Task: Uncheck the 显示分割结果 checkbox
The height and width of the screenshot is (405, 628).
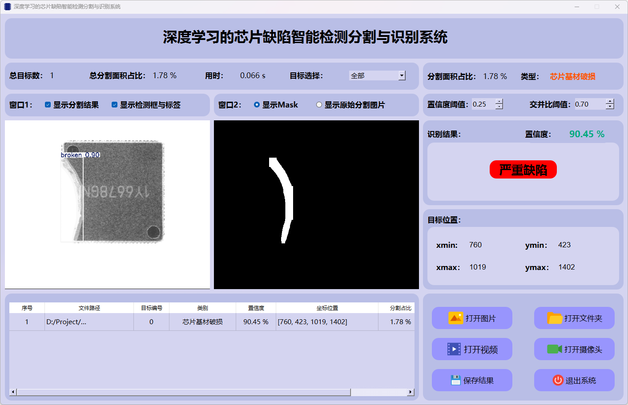Action: click(x=48, y=105)
